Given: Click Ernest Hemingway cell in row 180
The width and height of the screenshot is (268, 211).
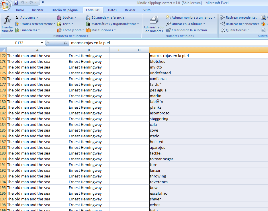Looking at the screenshot, I should click(x=89, y=102).
